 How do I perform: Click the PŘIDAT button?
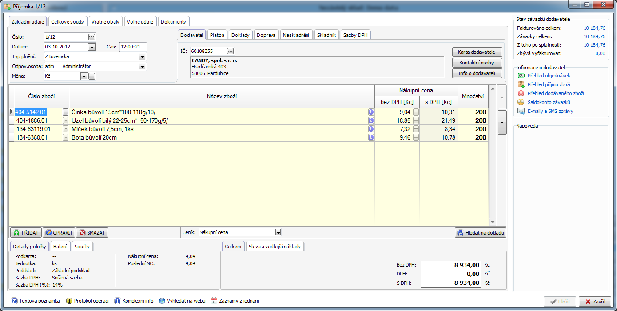click(x=26, y=232)
